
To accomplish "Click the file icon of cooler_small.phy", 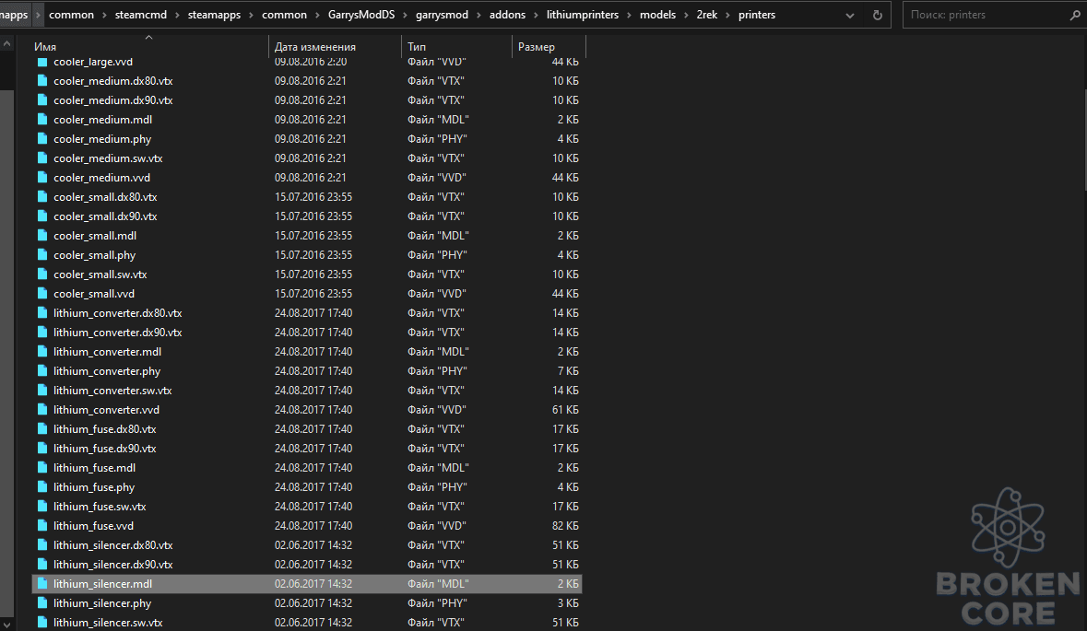I will tap(42, 255).
